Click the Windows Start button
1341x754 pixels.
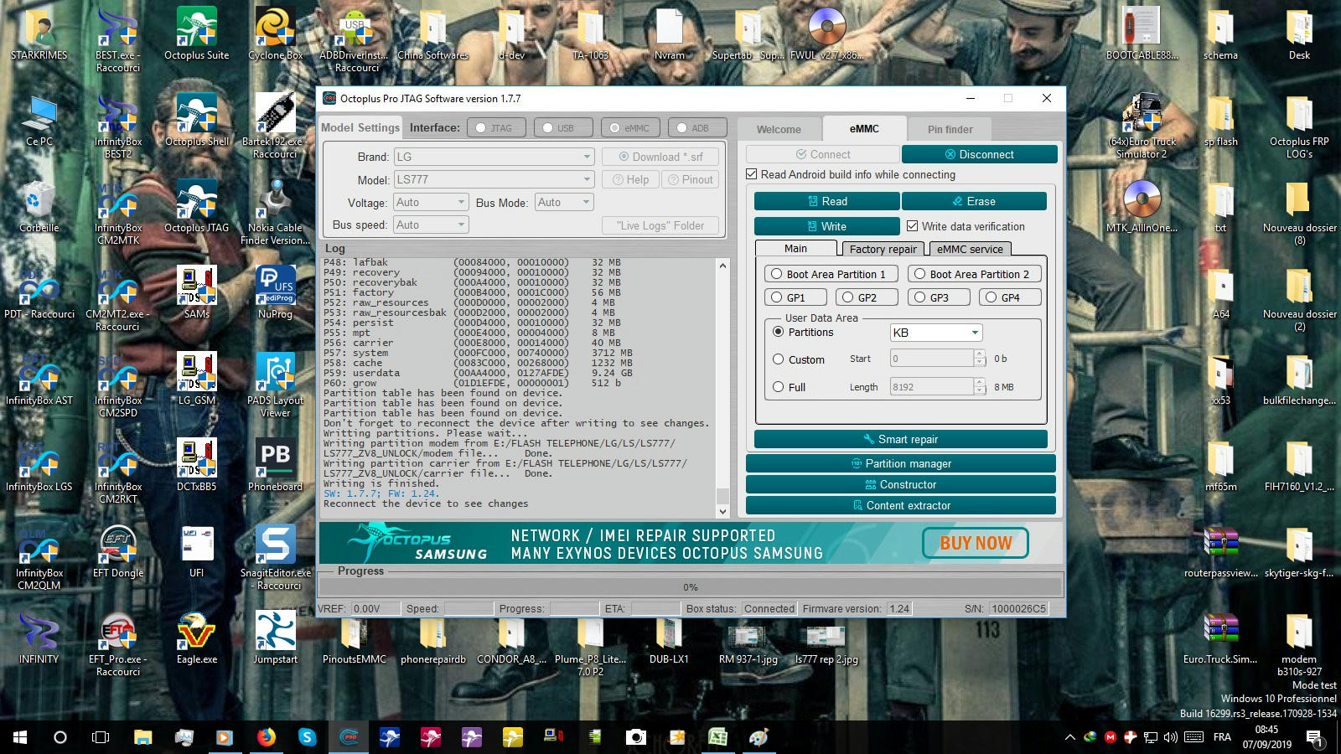click(x=20, y=737)
